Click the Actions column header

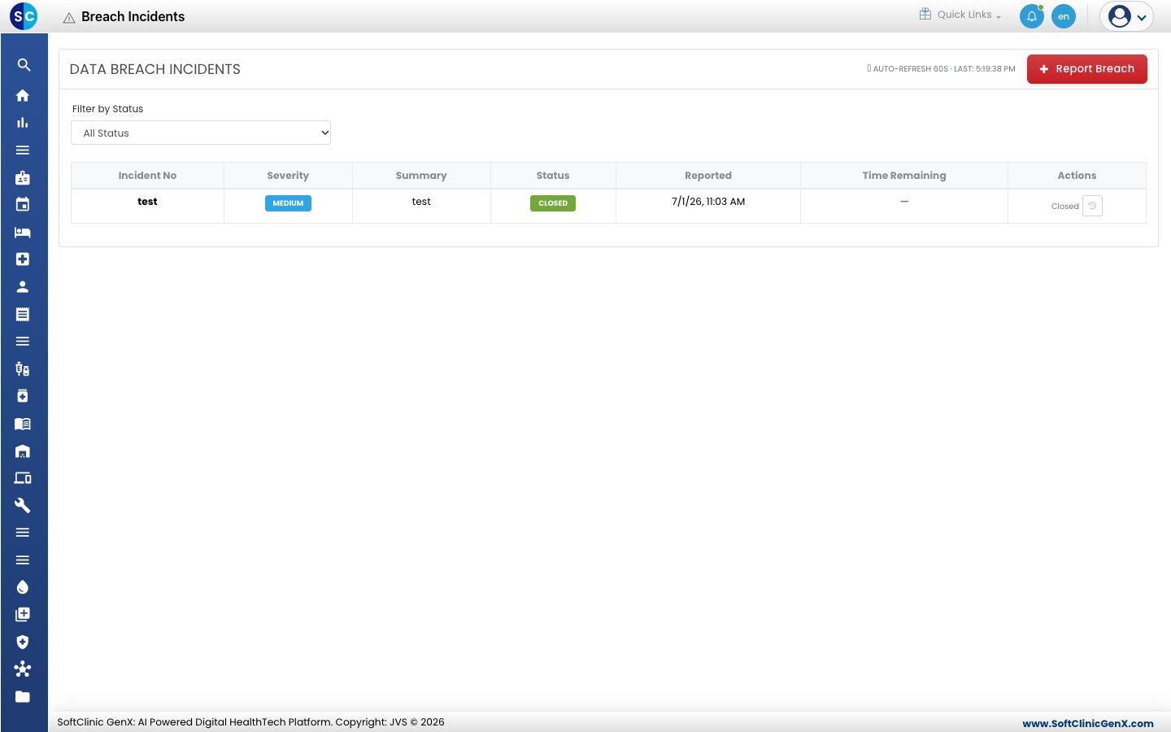pyautogui.click(x=1077, y=176)
